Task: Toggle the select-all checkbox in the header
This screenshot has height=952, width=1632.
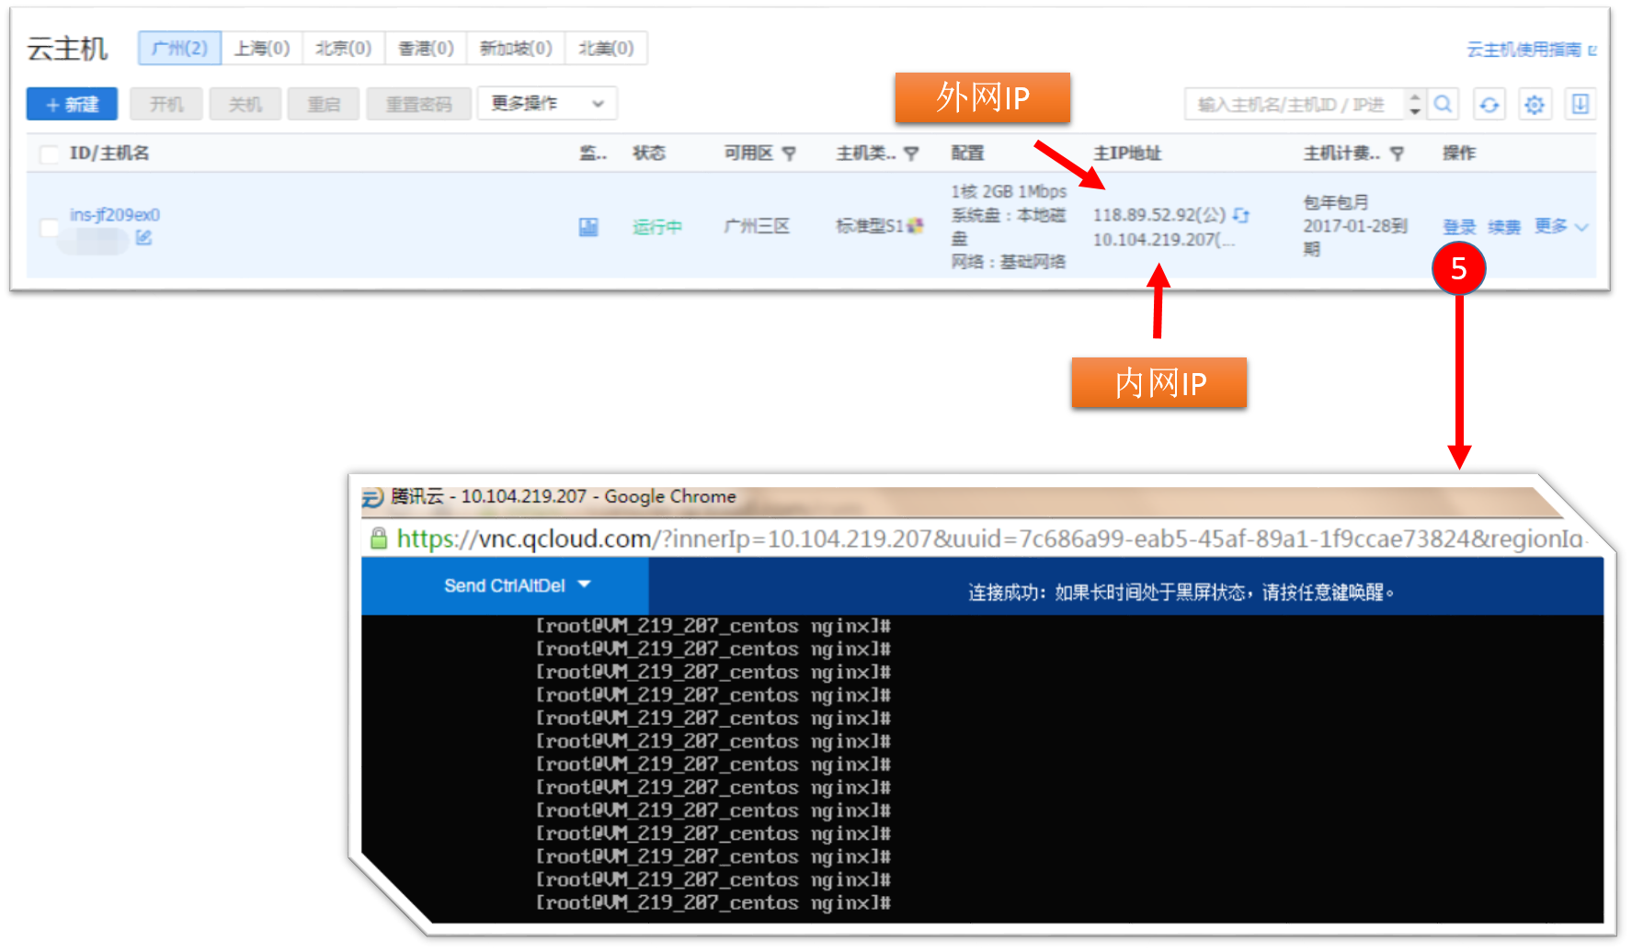Action: click(x=50, y=154)
